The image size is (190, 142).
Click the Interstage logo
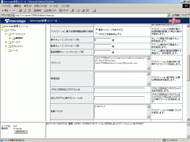point(15,21)
